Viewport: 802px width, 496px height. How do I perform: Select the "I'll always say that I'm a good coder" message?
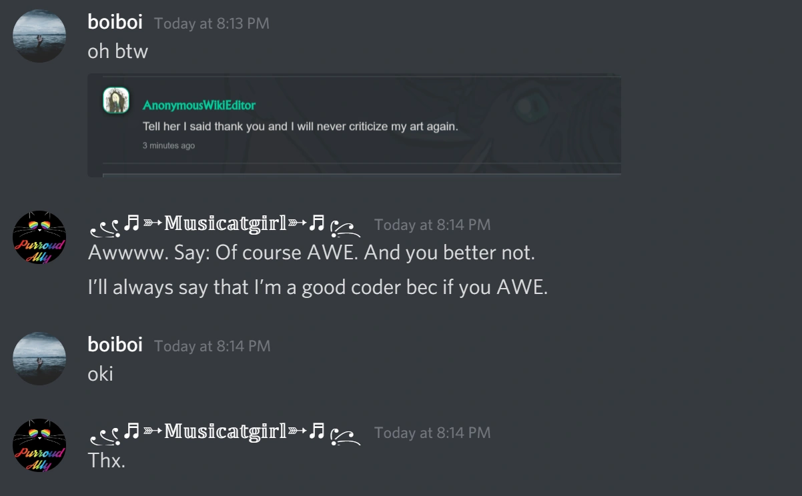318,288
